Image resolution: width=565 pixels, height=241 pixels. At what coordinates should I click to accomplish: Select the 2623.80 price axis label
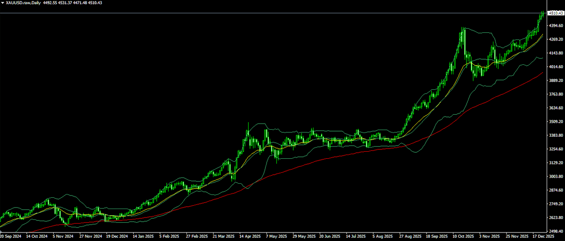pos(556,218)
